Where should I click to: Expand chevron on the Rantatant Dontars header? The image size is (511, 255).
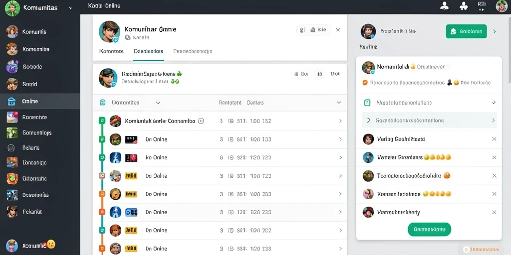pos(339,103)
